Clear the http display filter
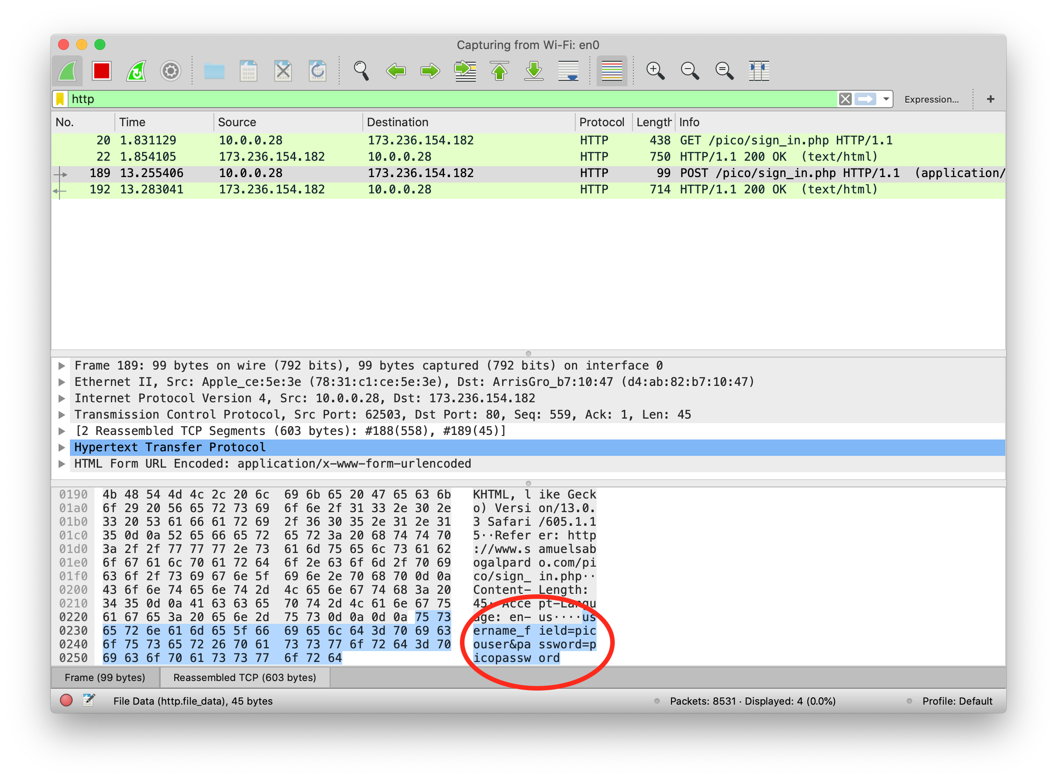Viewport: 1057px width, 780px height. [x=845, y=99]
